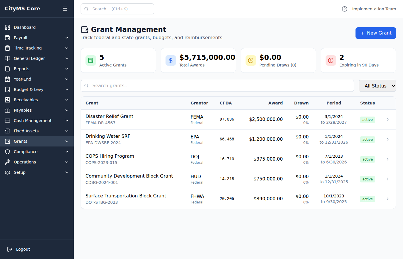Open help via the question mark icon
Viewport: 403px width, 259px height.
345,9
